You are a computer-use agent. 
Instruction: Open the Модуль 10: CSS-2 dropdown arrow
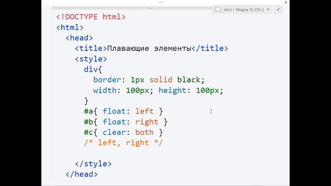click(x=268, y=9)
